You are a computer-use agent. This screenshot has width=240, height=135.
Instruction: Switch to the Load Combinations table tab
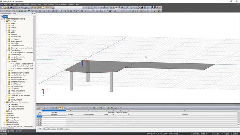click(51, 129)
